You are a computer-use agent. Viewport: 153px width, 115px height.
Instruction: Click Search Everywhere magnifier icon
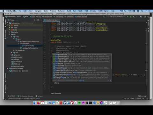148,17
